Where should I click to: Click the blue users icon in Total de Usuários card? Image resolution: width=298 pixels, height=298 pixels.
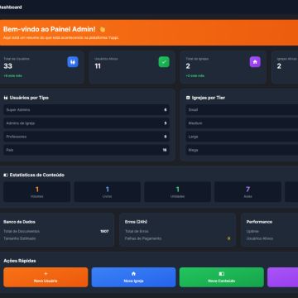pos(73,62)
